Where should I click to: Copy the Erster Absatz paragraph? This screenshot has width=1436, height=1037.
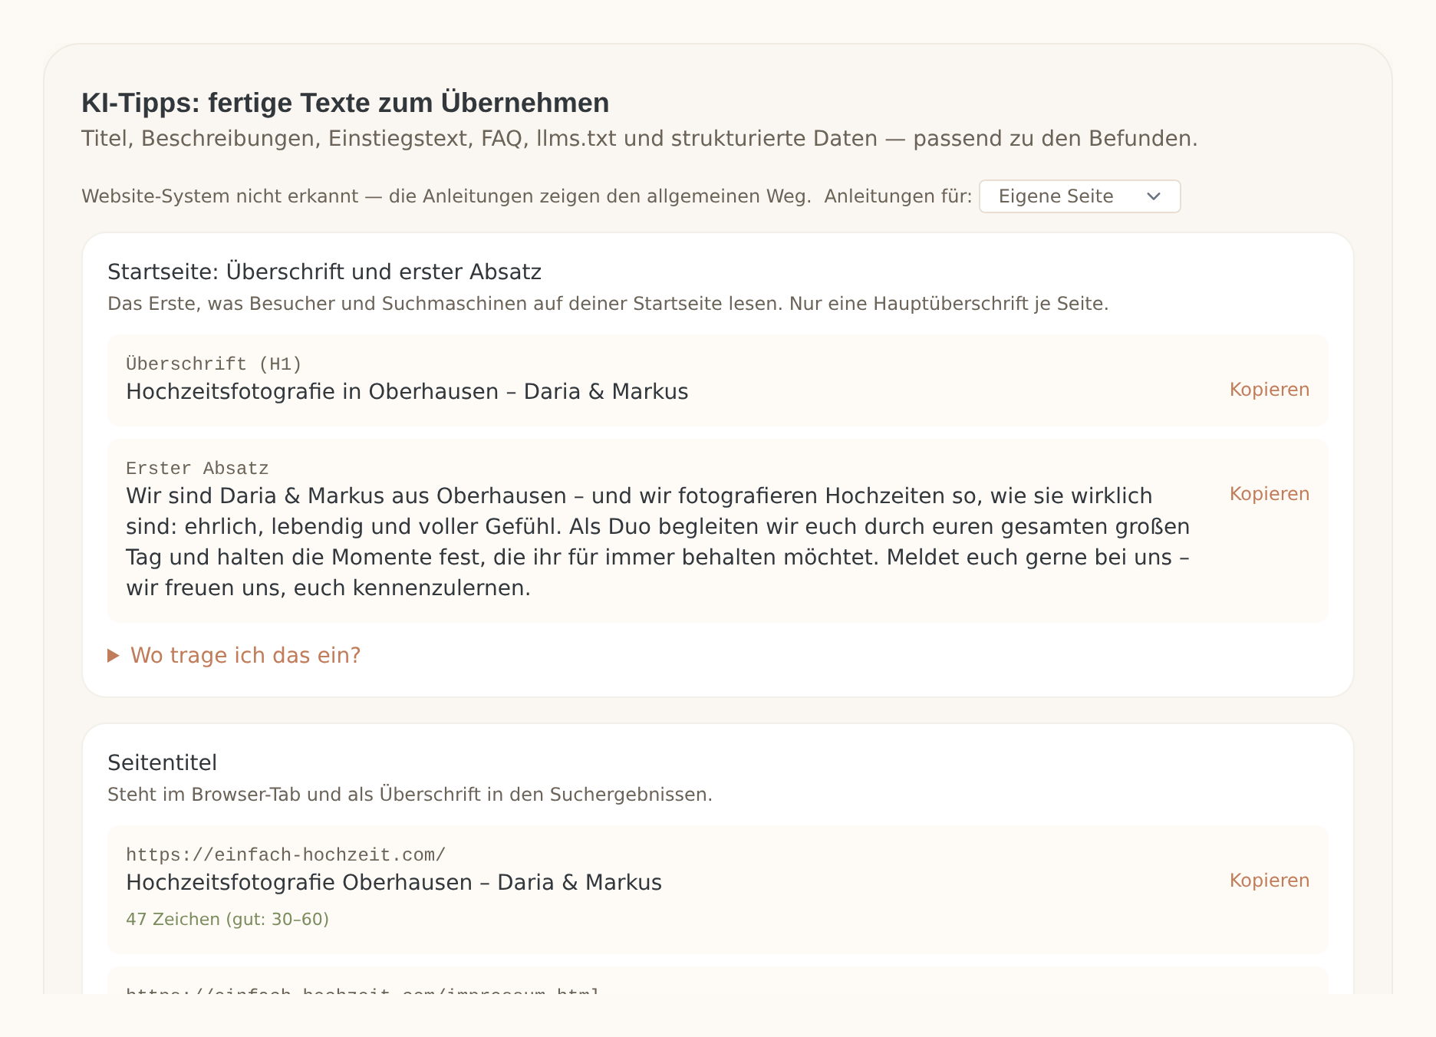1269,494
